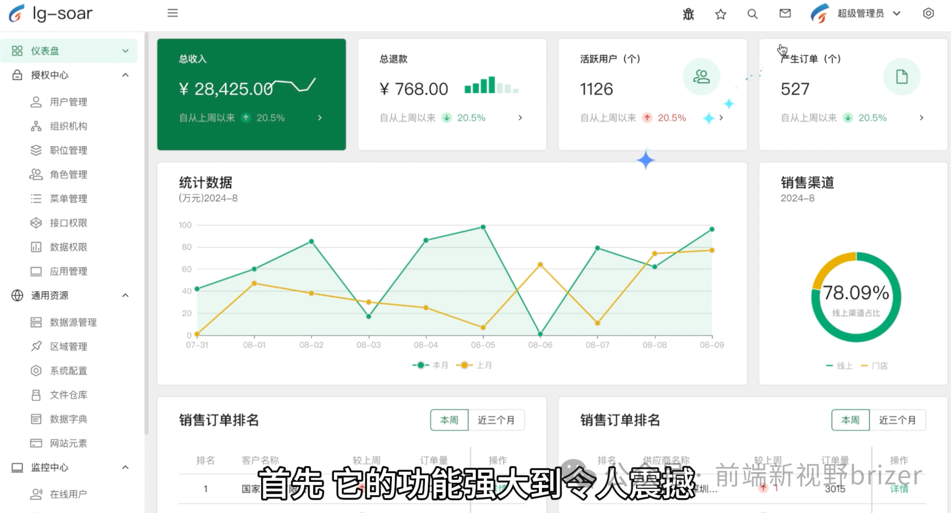The height and width of the screenshot is (513, 951).
Task: Click the 78.09% donut chart
Action: click(856, 297)
